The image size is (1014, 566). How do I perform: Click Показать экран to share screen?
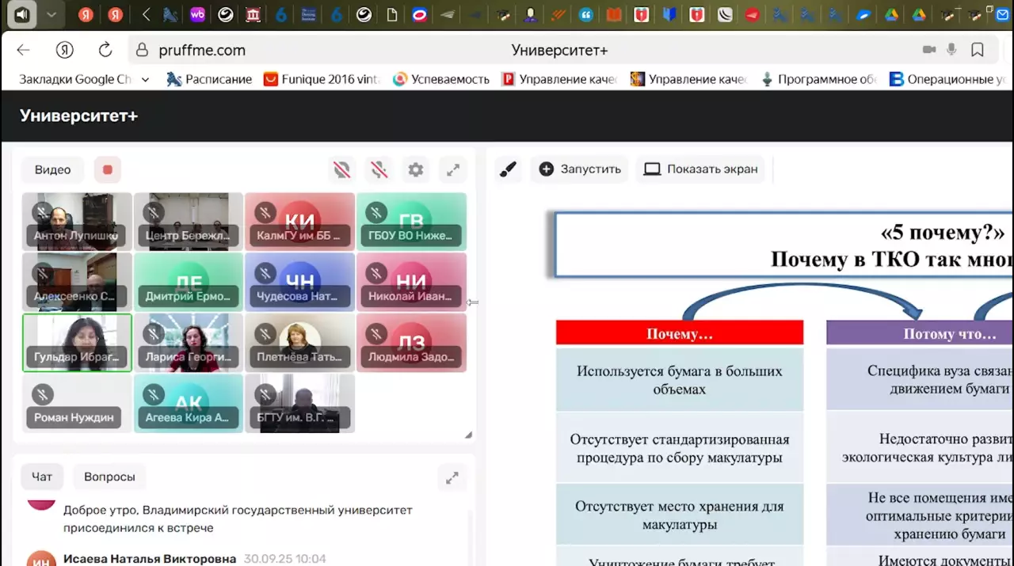pos(700,169)
